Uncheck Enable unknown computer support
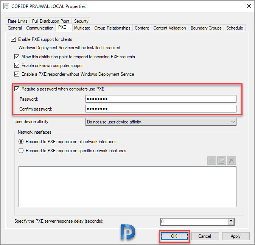Image resolution: width=255 pixels, height=245 pixels. pyautogui.click(x=17, y=66)
